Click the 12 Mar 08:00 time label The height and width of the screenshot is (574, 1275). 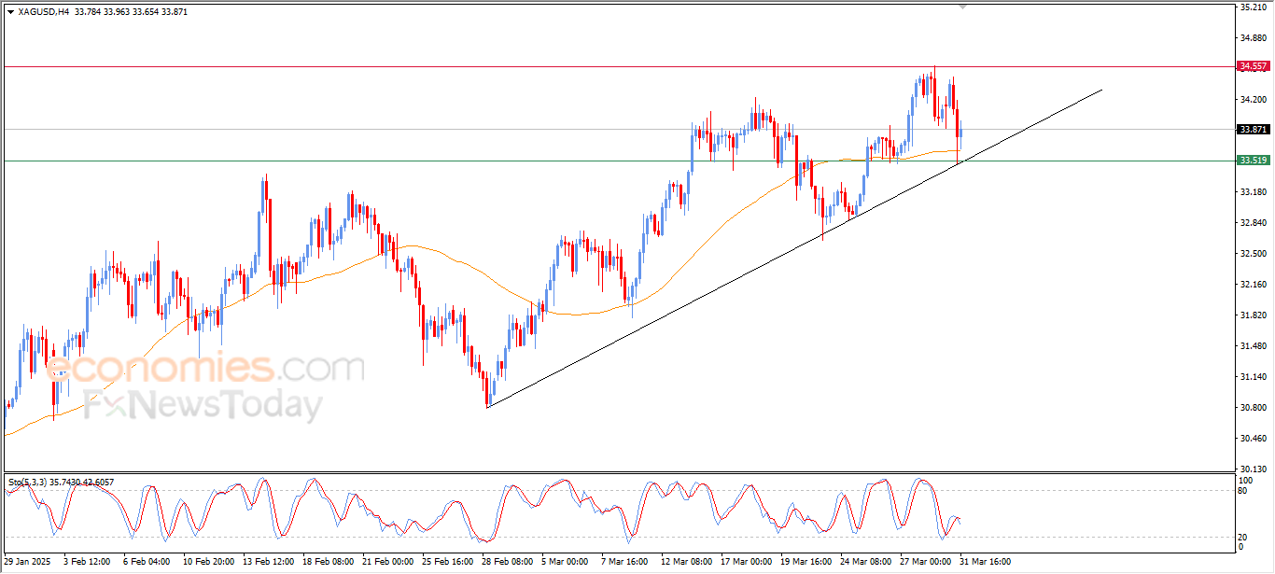coord(687,562)
